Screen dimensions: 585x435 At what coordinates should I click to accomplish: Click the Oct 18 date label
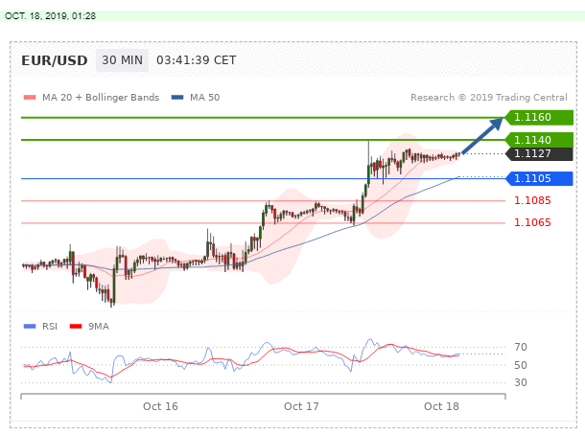pos(441,406)
